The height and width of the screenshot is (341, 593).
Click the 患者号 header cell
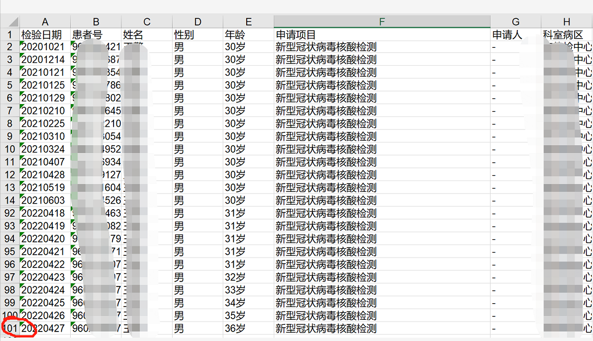coord(96,34)
